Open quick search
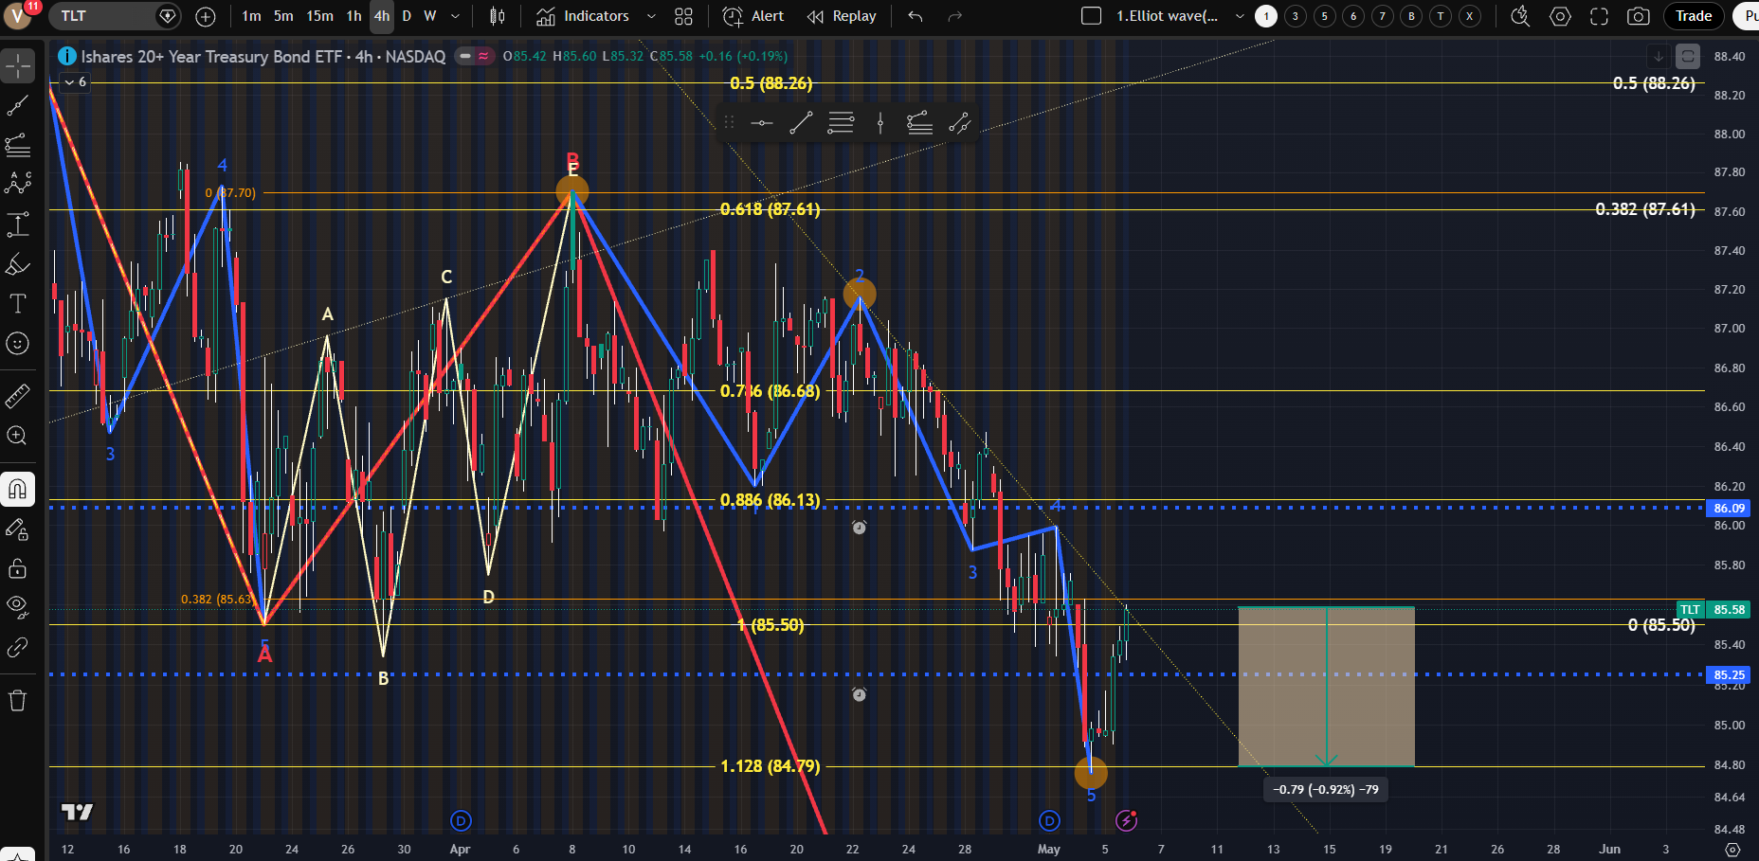The width and height of the screenshot is (1759, 861). pyautogui.click(x=1520, y=16)
